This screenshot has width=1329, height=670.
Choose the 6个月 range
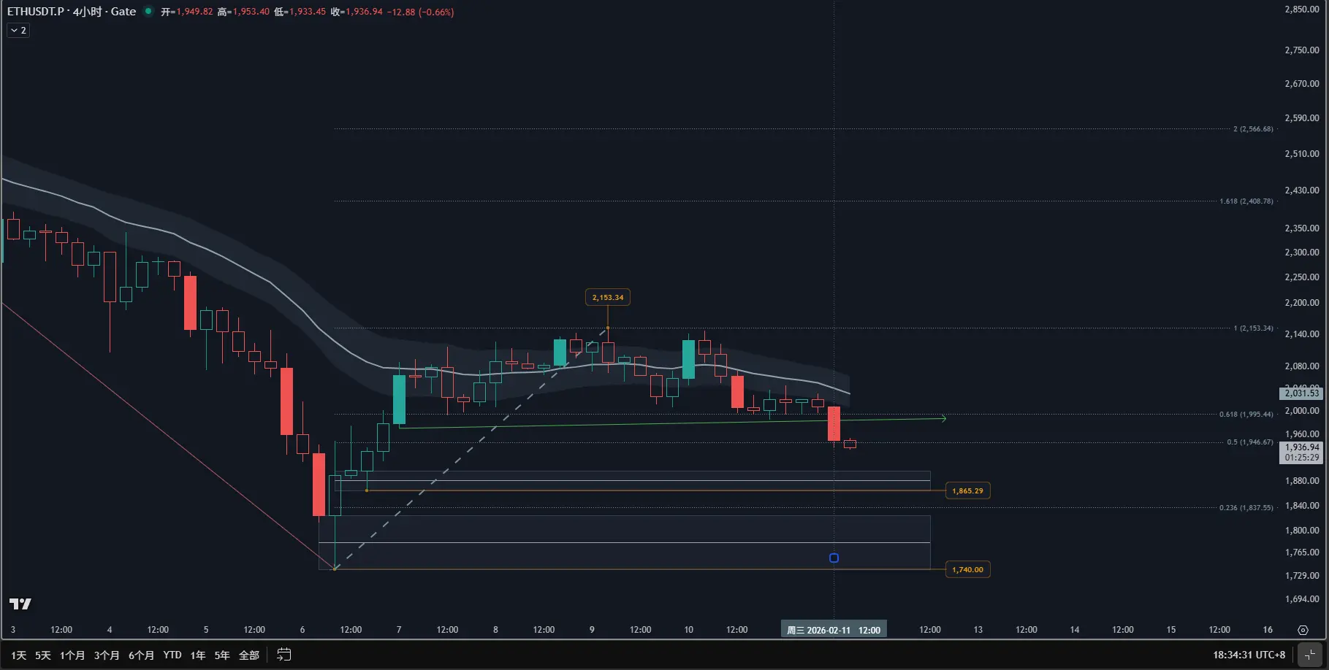(x=141, y=655)
